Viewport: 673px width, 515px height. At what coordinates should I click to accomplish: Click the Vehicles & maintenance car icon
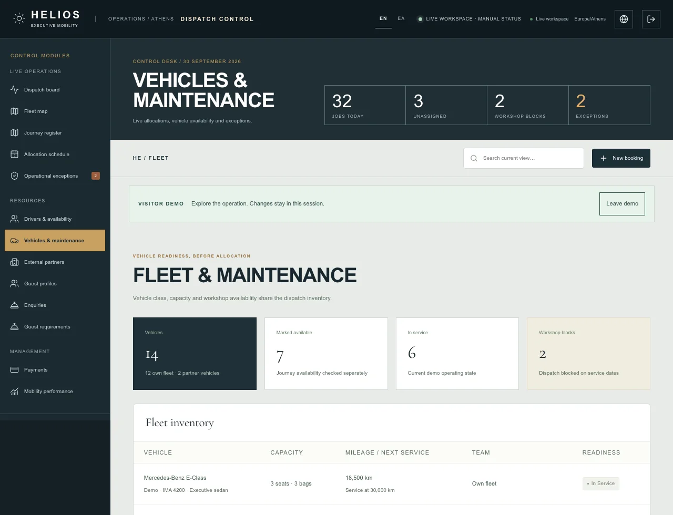tap(15, 241)
